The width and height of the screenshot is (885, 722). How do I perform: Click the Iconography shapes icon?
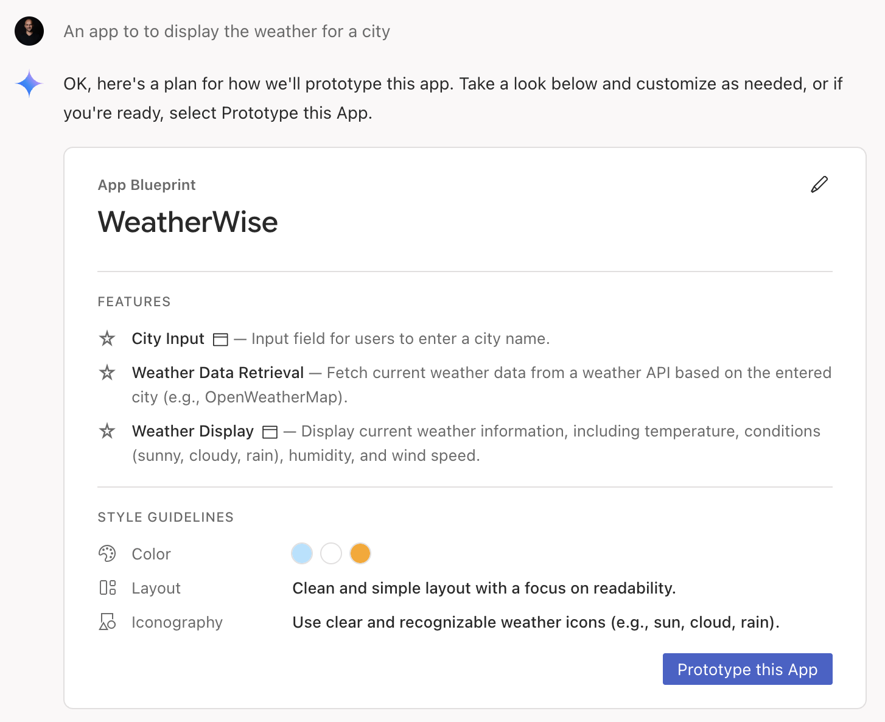click(107, 622)
